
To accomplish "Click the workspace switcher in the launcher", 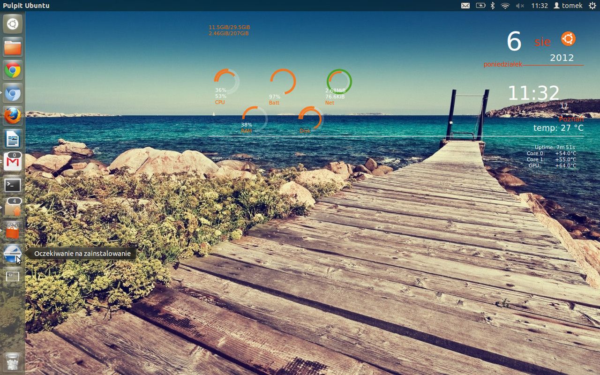I will coord(13,276).
